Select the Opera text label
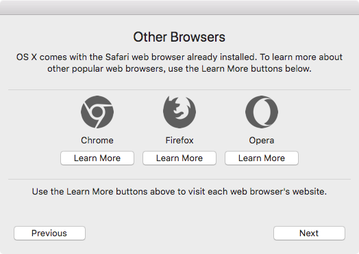This screenshot has width=359, height=254. [262, 141]
